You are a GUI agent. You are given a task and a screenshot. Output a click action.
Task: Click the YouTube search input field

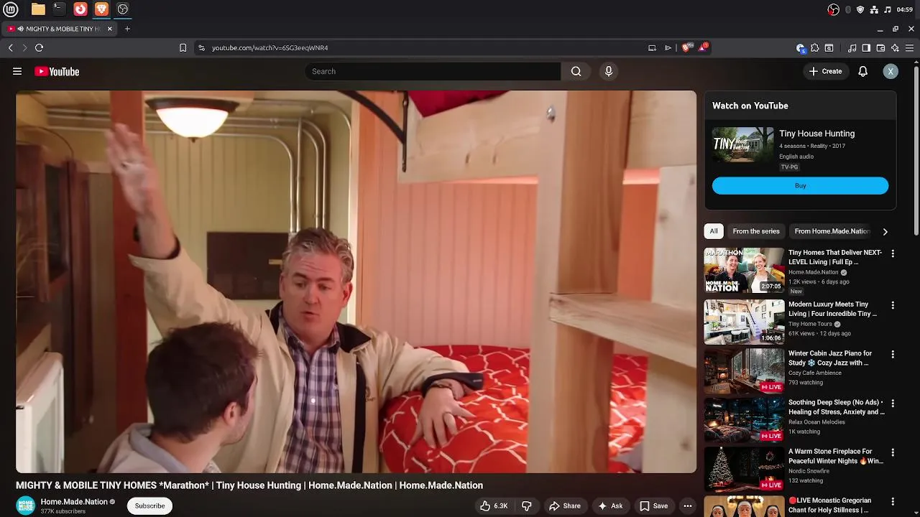click(433, 71)
